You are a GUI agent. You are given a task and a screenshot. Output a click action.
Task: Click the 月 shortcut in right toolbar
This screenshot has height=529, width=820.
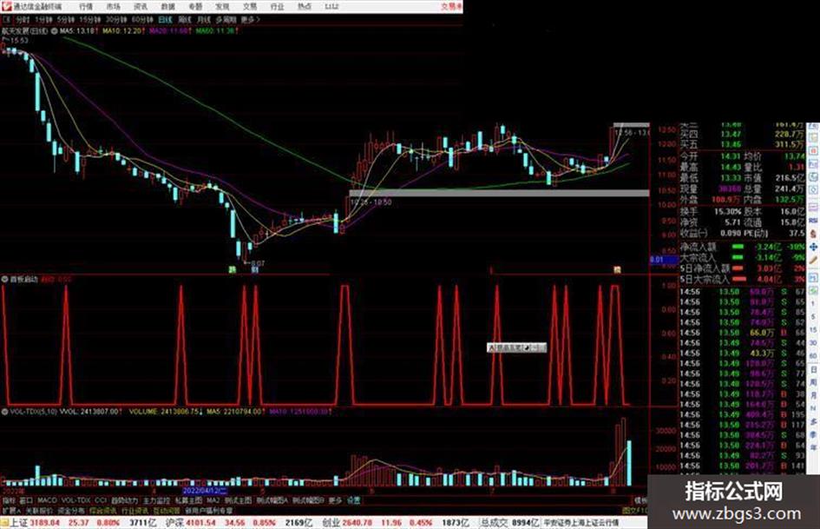pyautogui.click(x=813, y=395)
